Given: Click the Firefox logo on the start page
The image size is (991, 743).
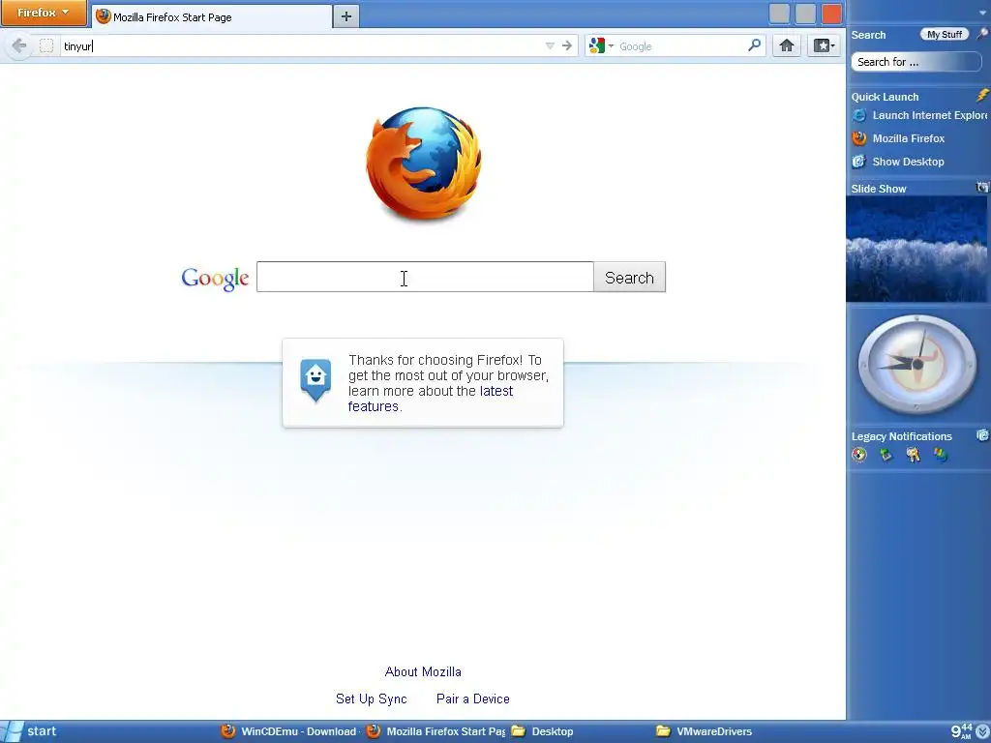Looking at the screenshot, I should tap(424, 163).
